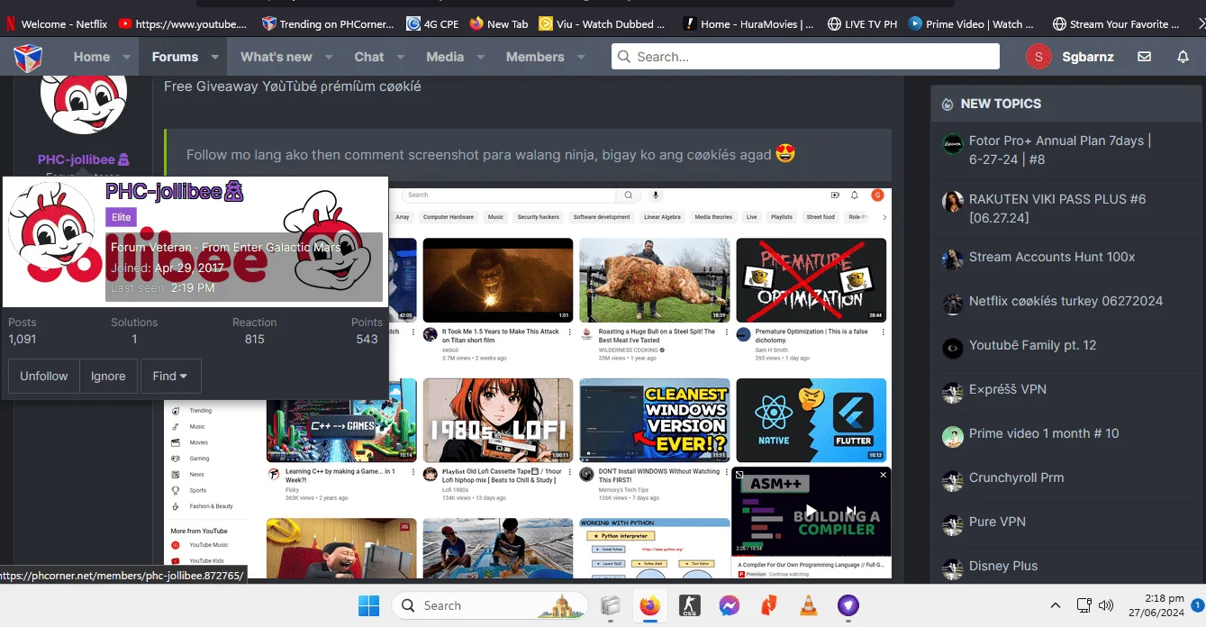This screenshot has width=1206, height=627.
Task: Click the forum Search input field
Action: (805, 57)
